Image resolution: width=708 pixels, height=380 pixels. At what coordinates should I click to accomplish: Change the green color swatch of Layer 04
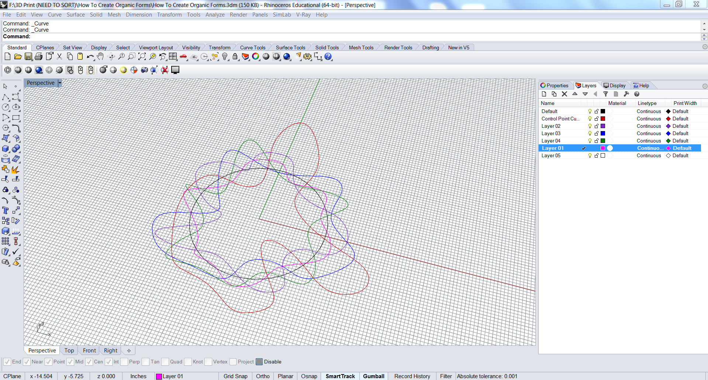point(603,141)
